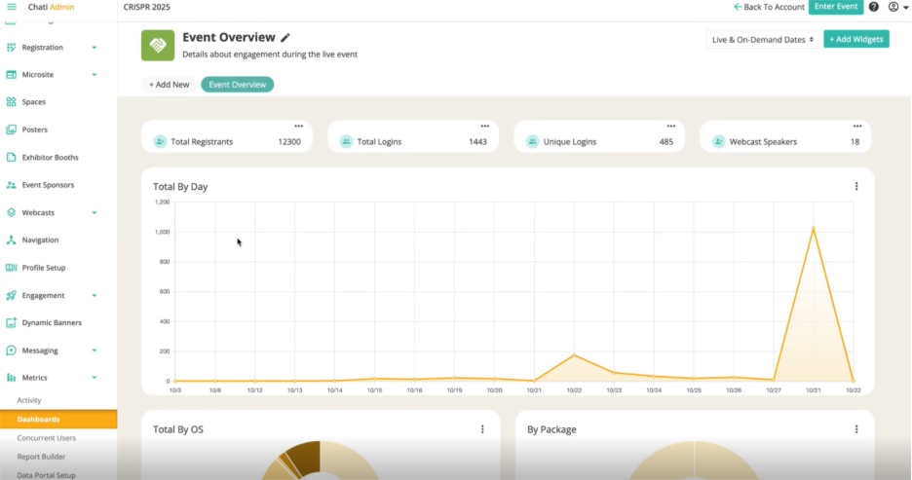Open the help question mark icon
912x480 pixels.
(x=873, y=7)
